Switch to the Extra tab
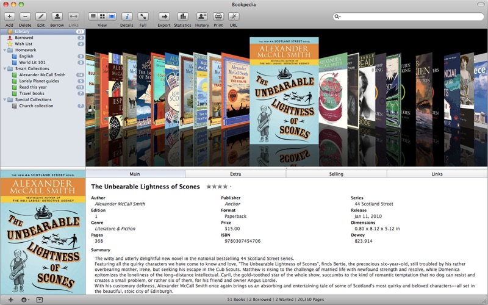The image size is (488, 305). [235, 174]
